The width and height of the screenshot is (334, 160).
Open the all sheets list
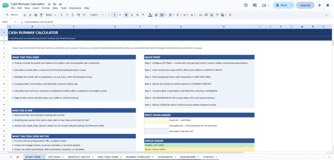[x=18, y=157]
